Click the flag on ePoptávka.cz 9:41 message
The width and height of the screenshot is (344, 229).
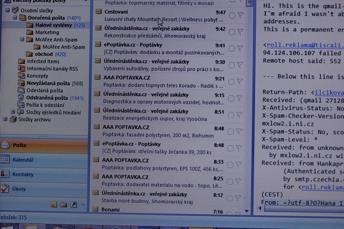tap(240, 48)
